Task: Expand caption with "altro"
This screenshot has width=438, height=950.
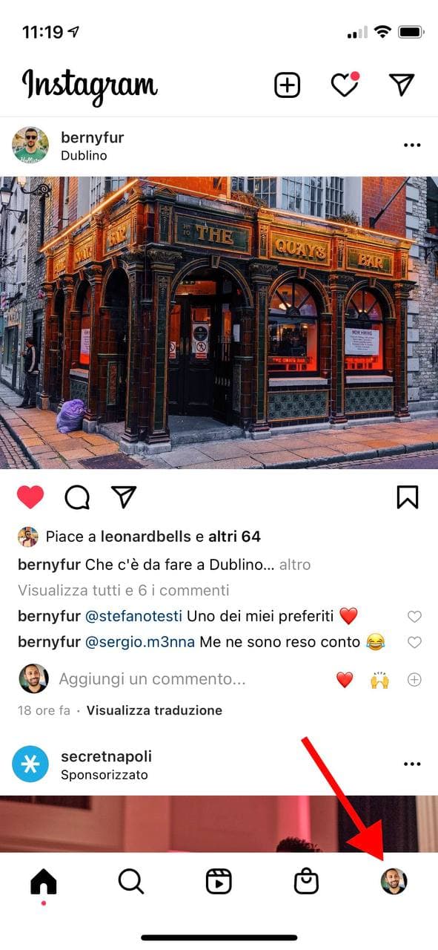Action: point(295,565)
